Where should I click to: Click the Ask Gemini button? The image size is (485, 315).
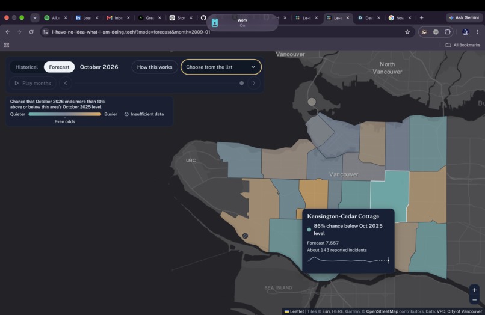point(464,17)
